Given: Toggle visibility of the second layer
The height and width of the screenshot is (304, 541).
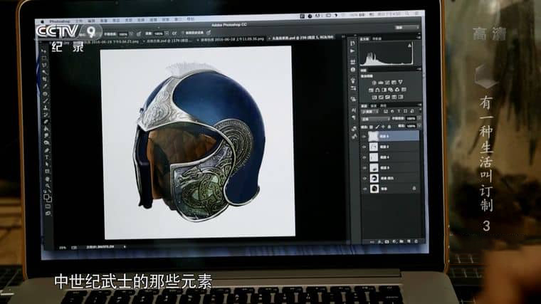Looking at the screenshot, I should (x=364, y=146).
